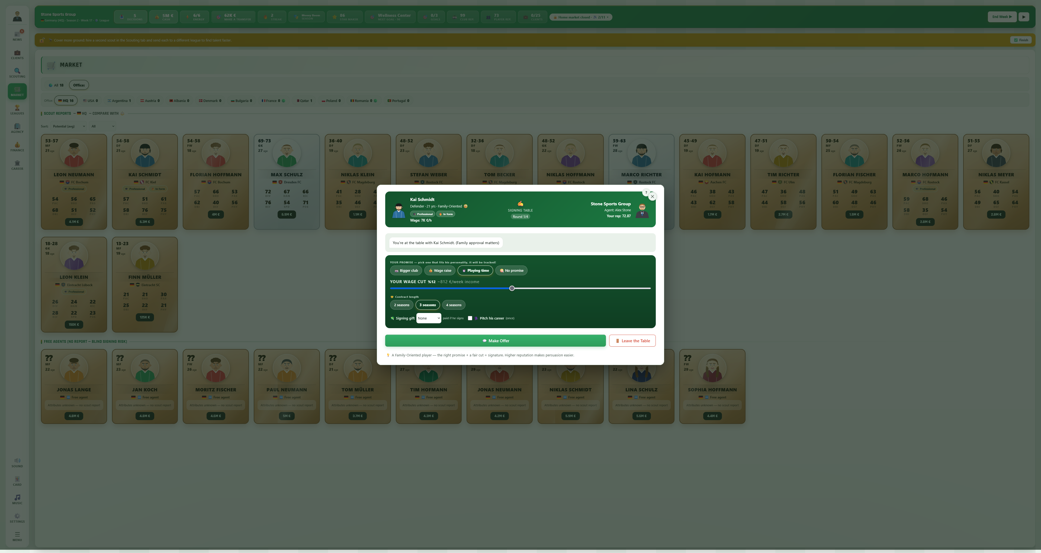Select the Portugal 0 office filter
This screenshot has height=553, width=1041.
tap(399, 101)
